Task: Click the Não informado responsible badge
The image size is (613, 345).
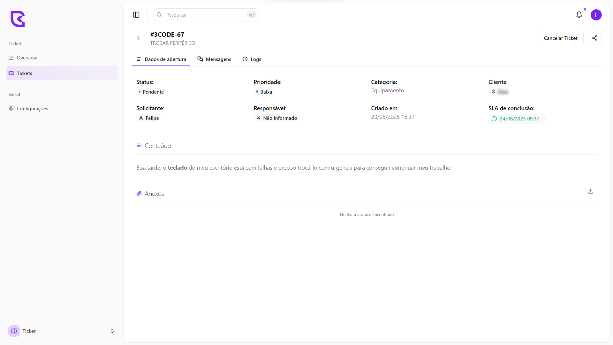Action: click(276, 118)
